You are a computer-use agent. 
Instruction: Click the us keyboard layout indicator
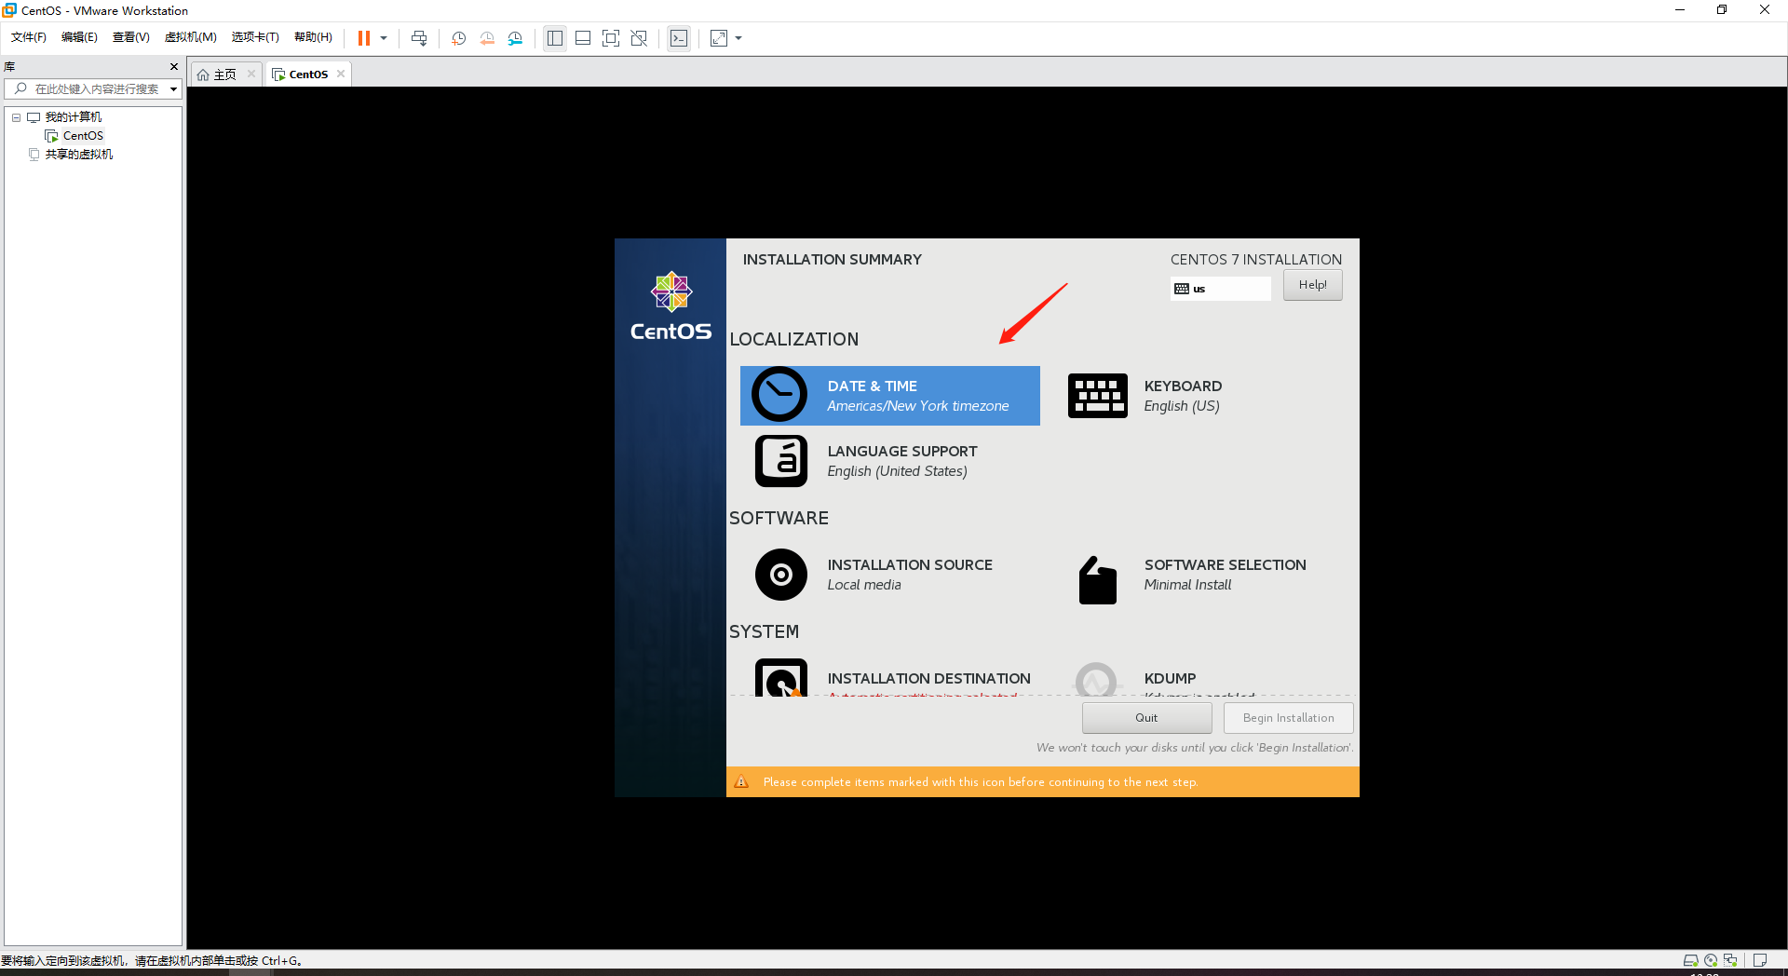1220,289
